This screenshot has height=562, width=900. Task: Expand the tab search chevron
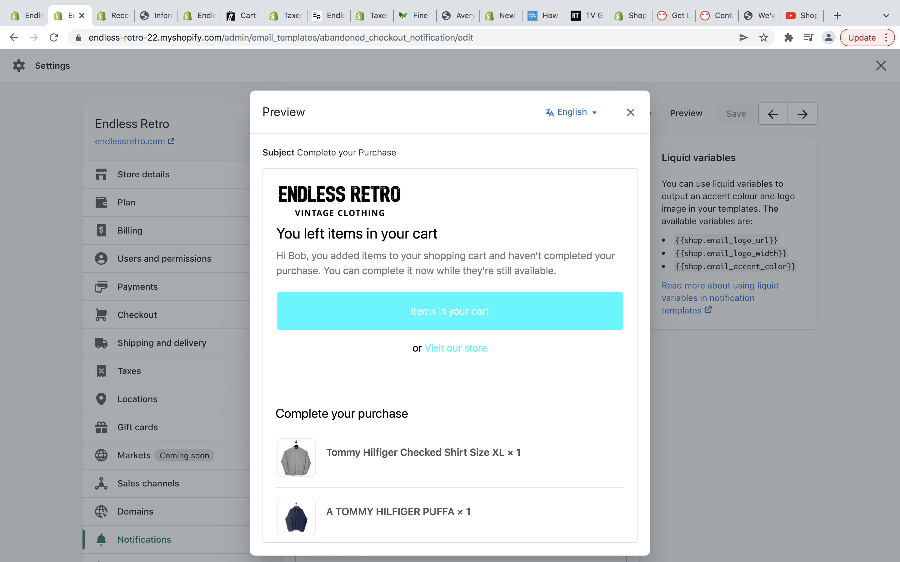(886, 16)
